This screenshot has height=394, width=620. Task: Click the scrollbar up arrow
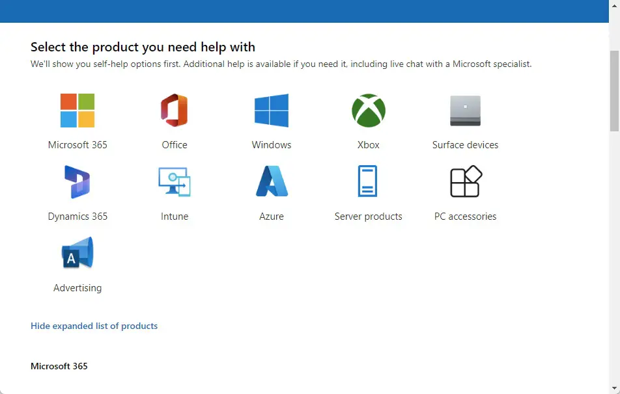[615, 6]
